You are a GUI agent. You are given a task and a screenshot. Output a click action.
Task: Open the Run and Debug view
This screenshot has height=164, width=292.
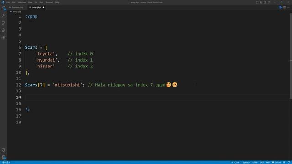point(4,30)
